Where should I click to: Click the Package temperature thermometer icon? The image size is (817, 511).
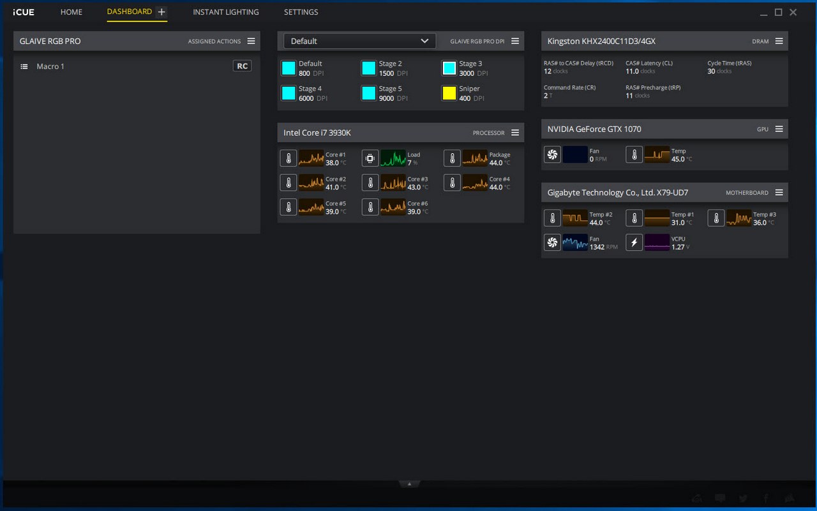click(452, 158)
